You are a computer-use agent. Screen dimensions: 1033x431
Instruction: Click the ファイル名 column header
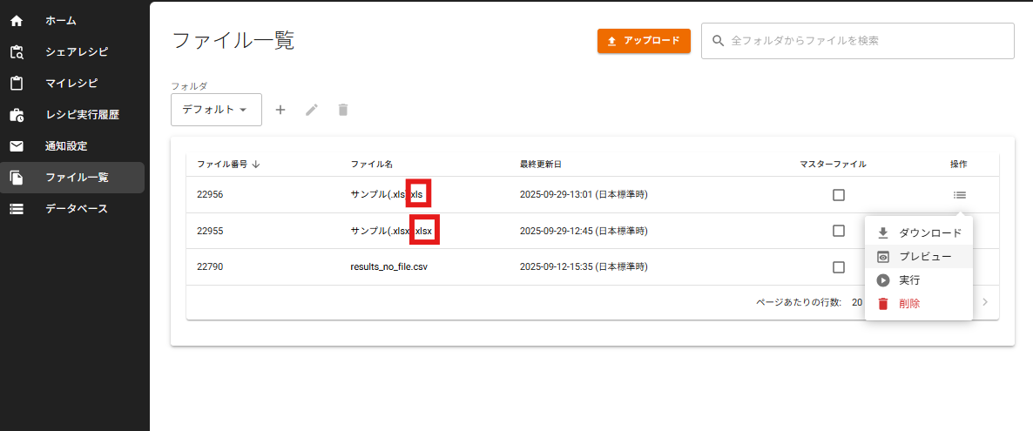[372, 164]
